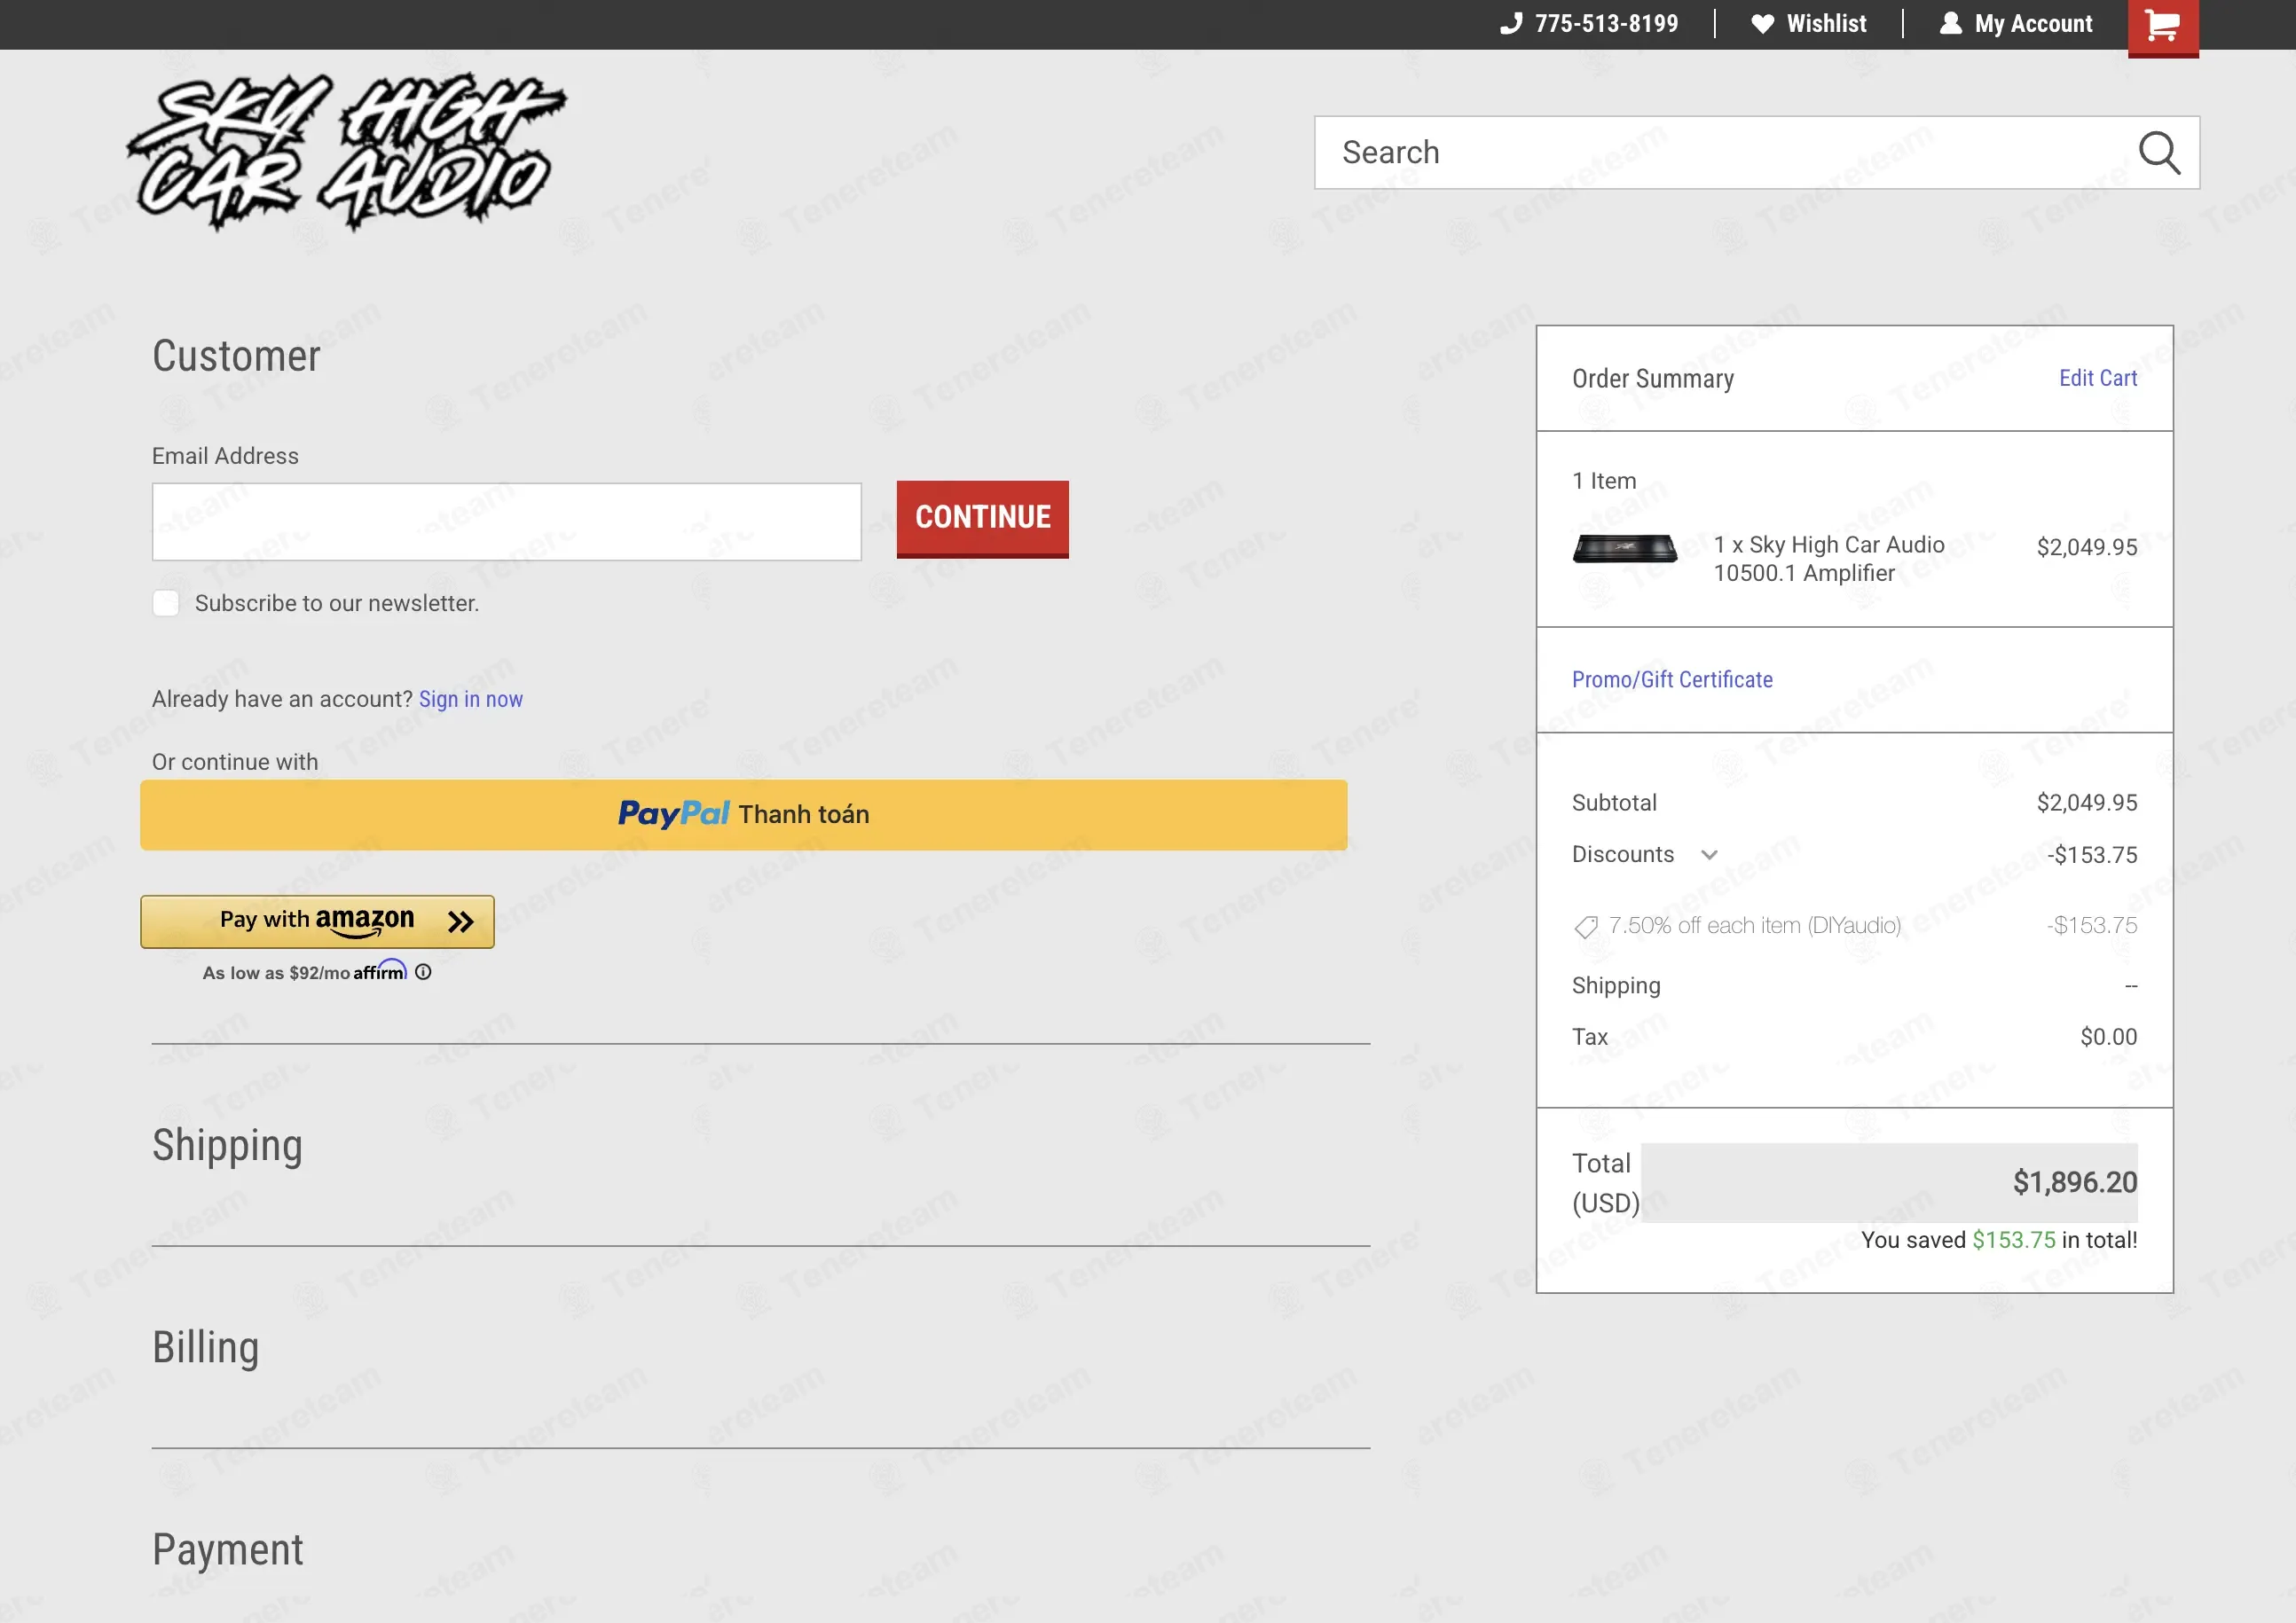2296x1623 pixels.
Task: Click the $1,896.20 total amount
Action: click(2075, 1182)
